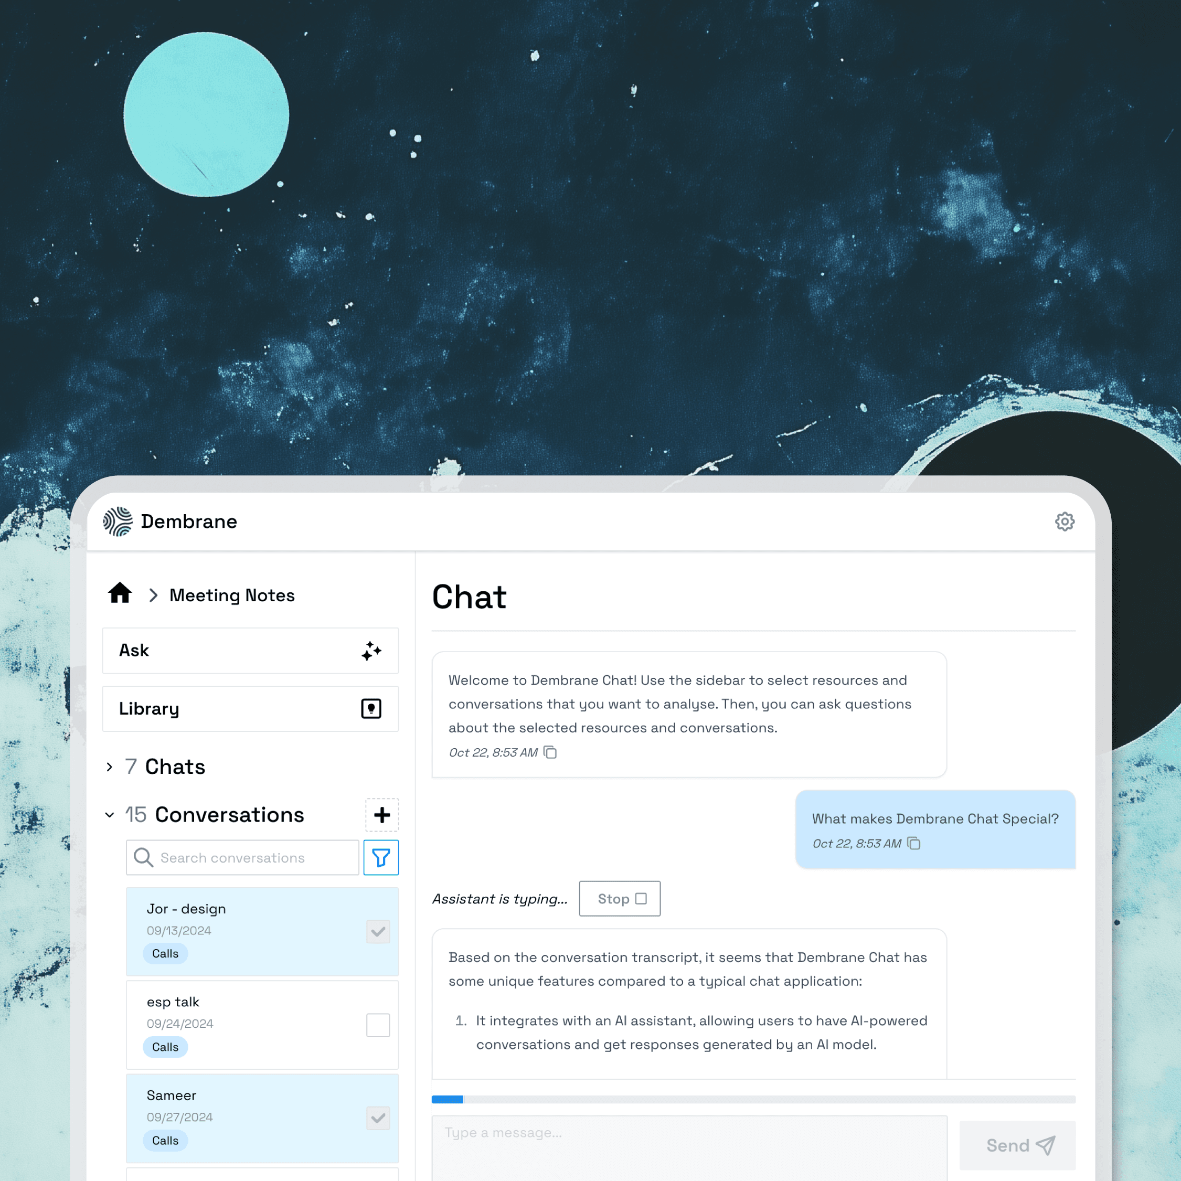Click the search icon in conversations
The width and height of the screenshot is (1181, 1181).
[143, 858]
